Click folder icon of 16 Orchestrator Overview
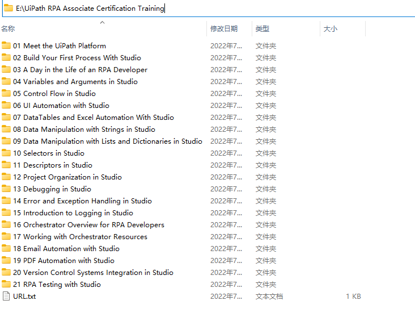The image size is (415, 317). tap(6, 225)
